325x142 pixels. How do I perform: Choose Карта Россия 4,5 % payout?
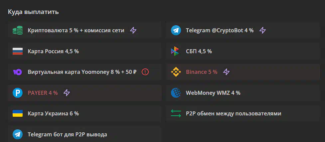click(x=84, y=51)
